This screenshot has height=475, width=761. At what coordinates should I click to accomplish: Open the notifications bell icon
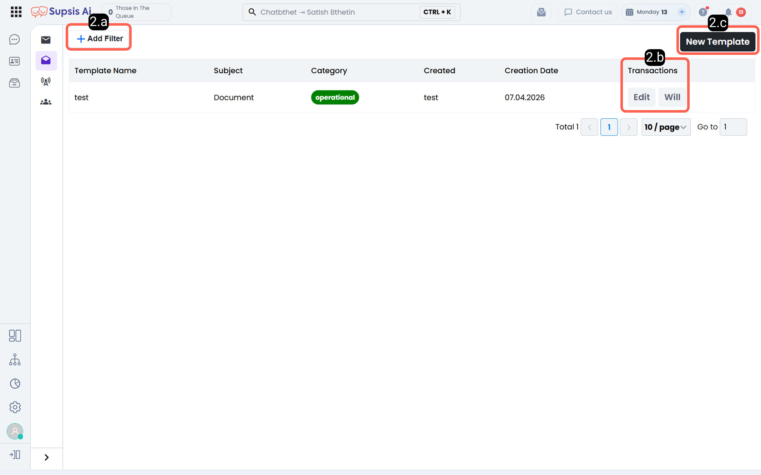pos(728,12)
